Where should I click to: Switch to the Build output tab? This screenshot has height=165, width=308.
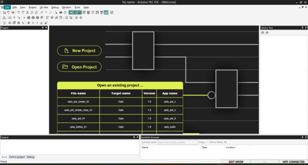coord(4,157)
